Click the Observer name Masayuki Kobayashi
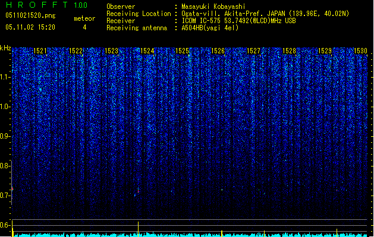Screen dimensions: 374x237 pos(213,7)
